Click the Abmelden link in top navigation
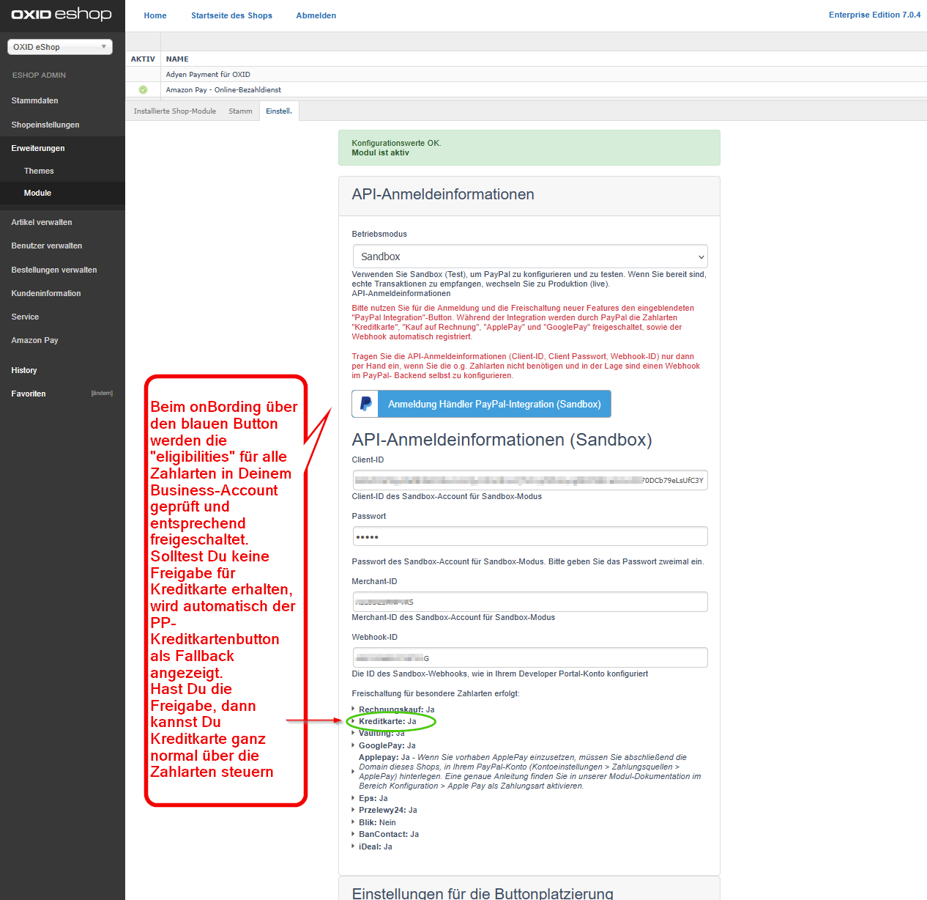Screen dimensions: 927x900 tap(316, 15)
